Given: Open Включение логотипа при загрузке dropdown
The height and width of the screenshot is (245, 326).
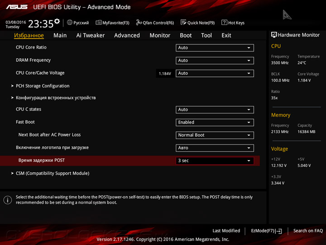Looking at the screenshot, I should coord(215,148).
